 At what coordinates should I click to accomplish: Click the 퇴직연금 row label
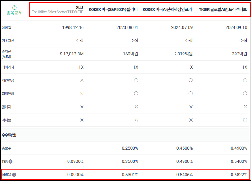(x=8, y=94)
